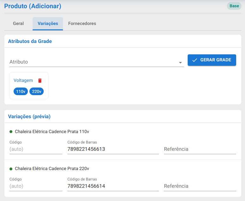The width and height of the screenshot is (245, 201).
Task: Click the Base badge
Action: [234, 6]
